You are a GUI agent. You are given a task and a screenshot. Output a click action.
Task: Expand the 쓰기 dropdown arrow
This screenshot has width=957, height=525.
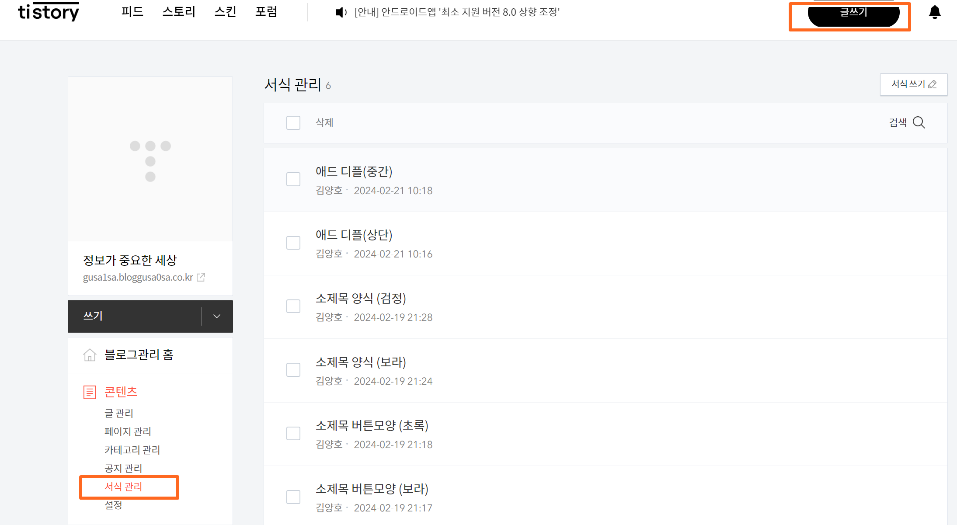click(x=217, y=316)
